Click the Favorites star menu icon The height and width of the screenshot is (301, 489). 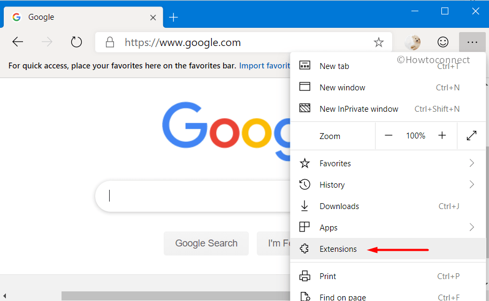point(305,163)
